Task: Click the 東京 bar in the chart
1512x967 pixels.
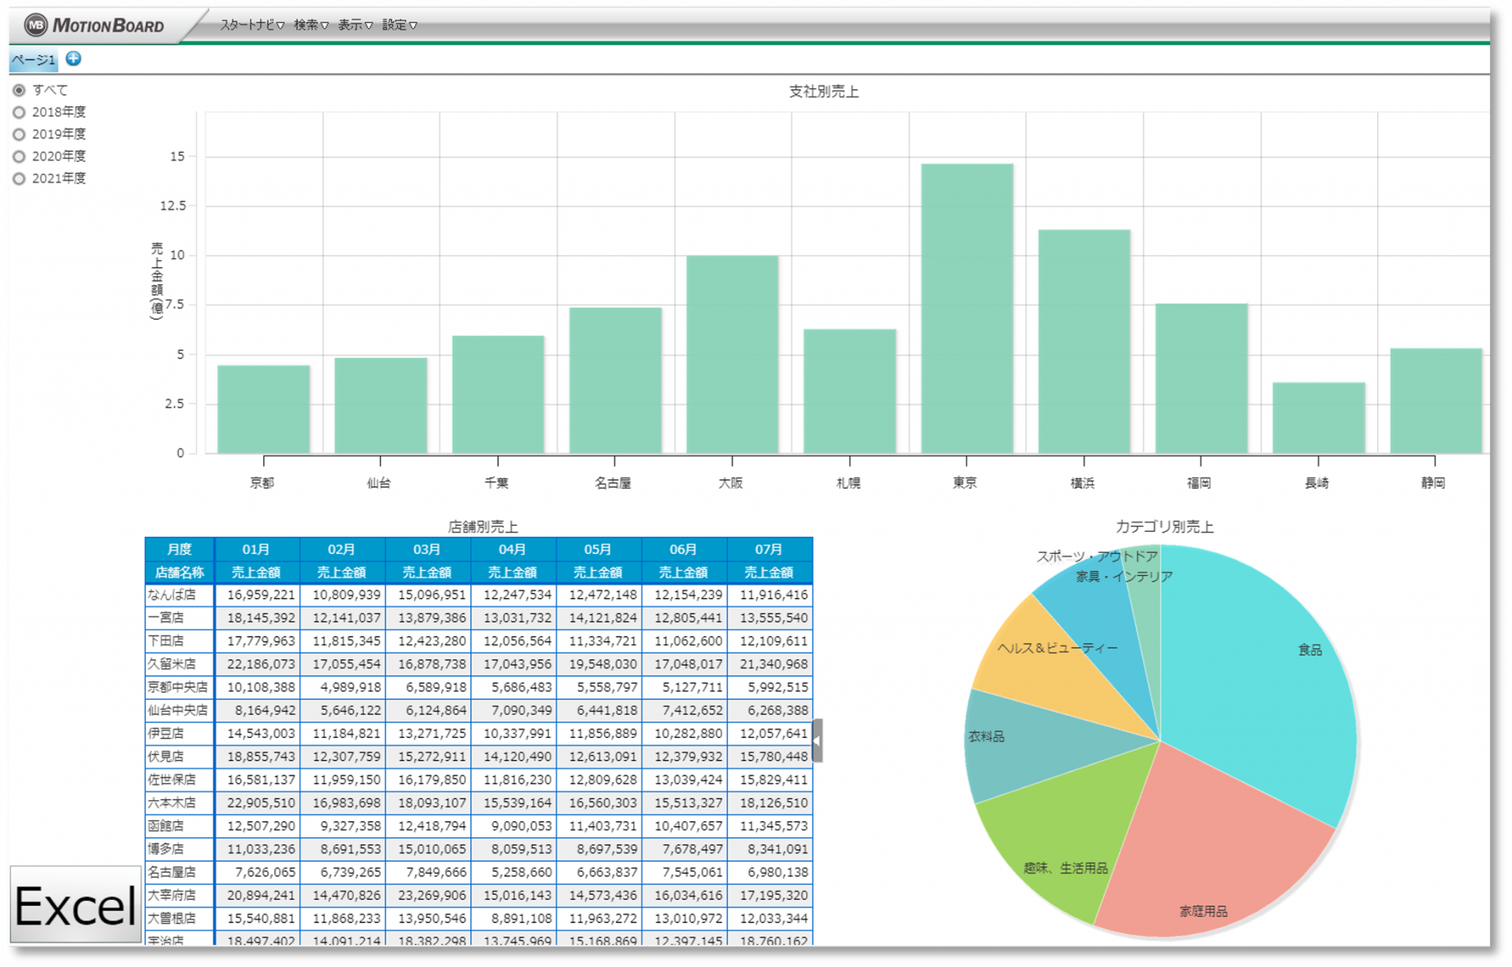Action: (967, 308)
